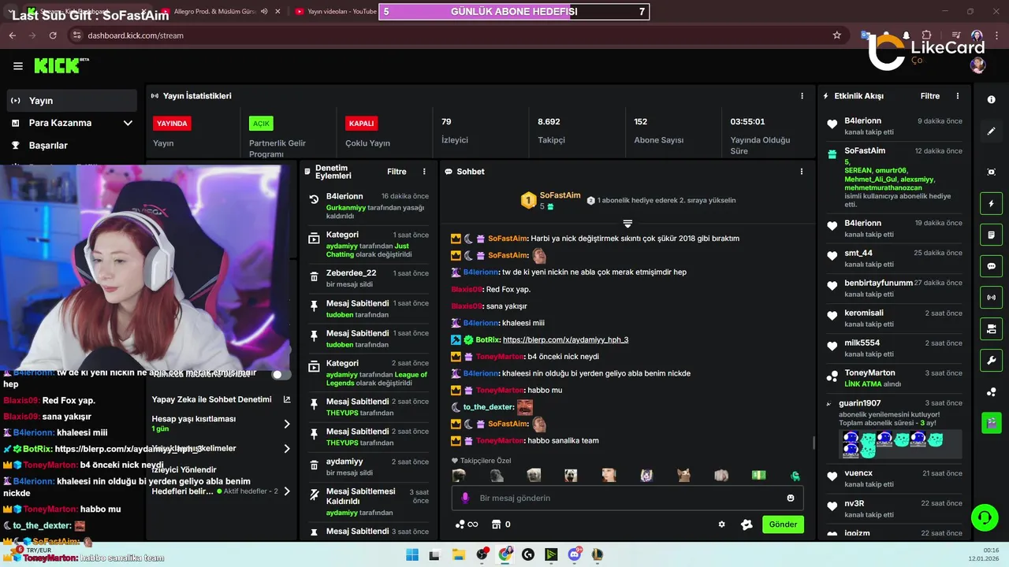
Task: Open the emoji picker in message box
Action: point(791,498)
